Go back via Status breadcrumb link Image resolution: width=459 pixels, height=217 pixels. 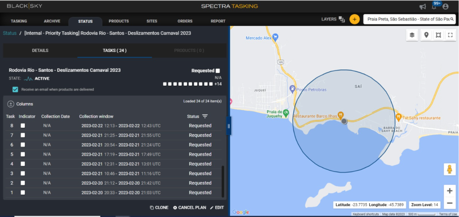click(x=10, y=33)
